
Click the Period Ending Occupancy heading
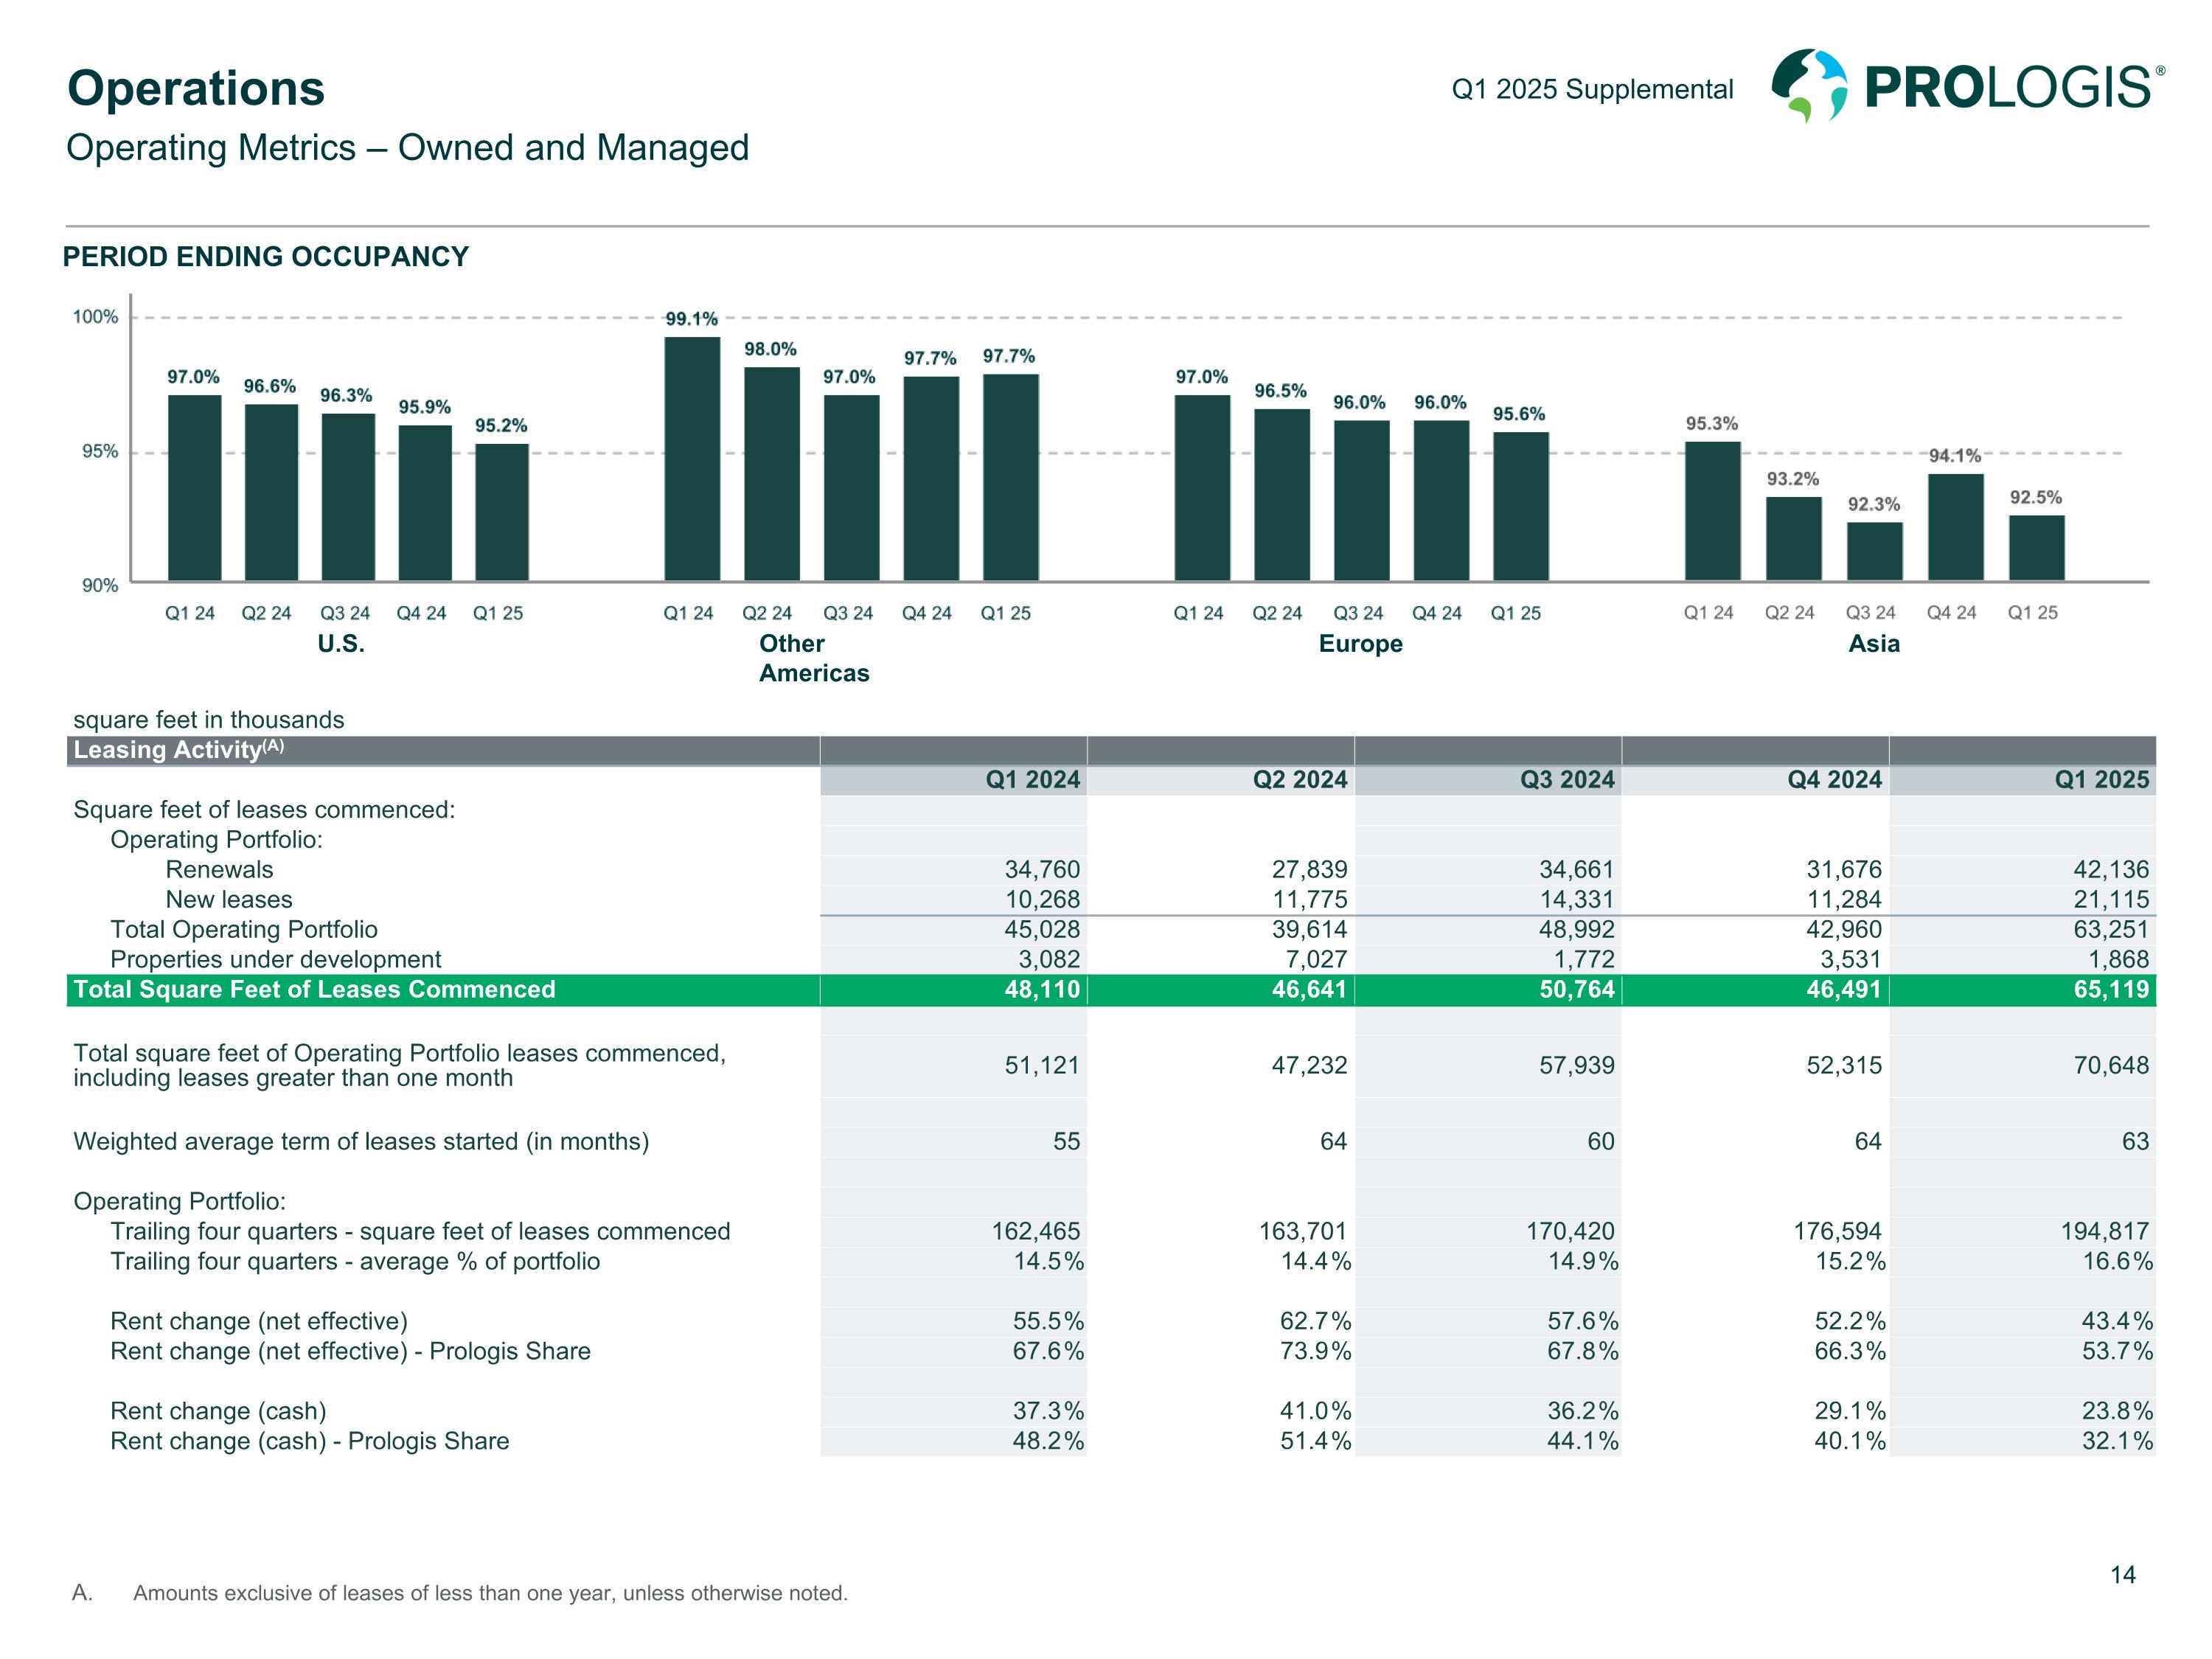click(266, 257)
